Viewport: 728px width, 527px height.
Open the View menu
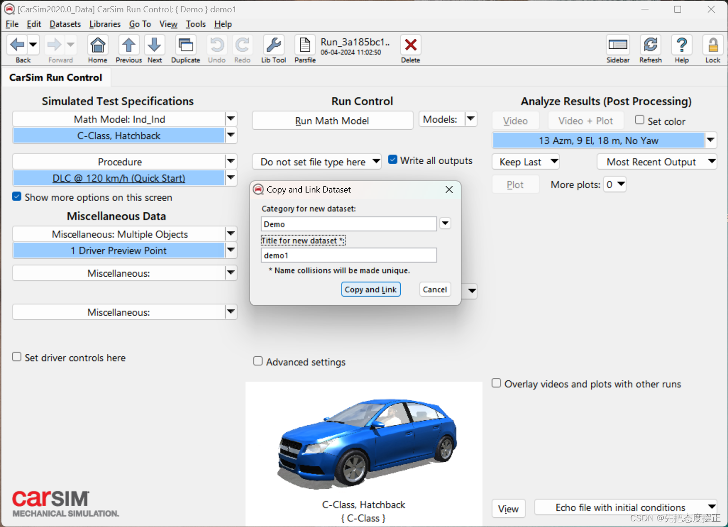click(168, 24)
